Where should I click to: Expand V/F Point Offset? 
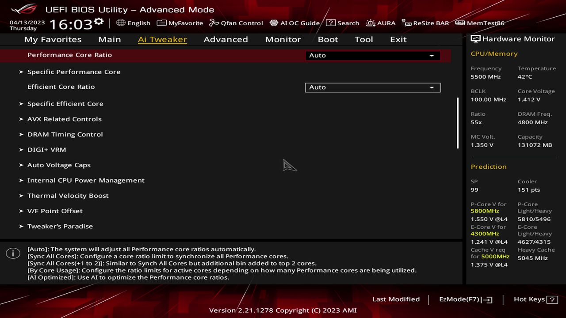55,211
